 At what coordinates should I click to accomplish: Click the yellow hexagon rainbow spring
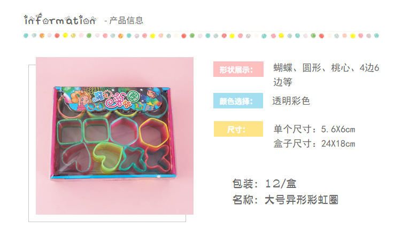click(153, 132)
